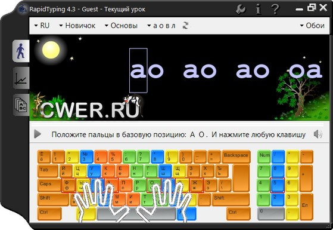The height and width of the screenshot is (230, 333).
Task: Click the left Ctrl key
Action: [x=49, y=214]
